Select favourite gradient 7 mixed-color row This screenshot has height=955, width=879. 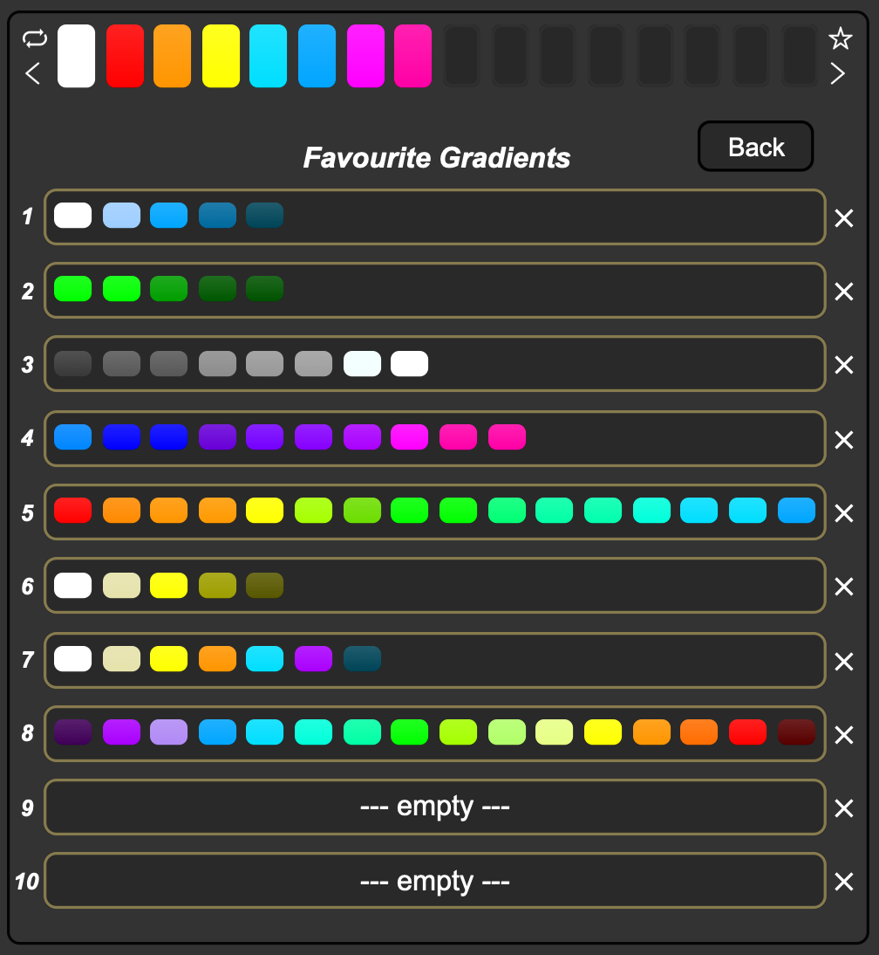click(x=435, y=660)
